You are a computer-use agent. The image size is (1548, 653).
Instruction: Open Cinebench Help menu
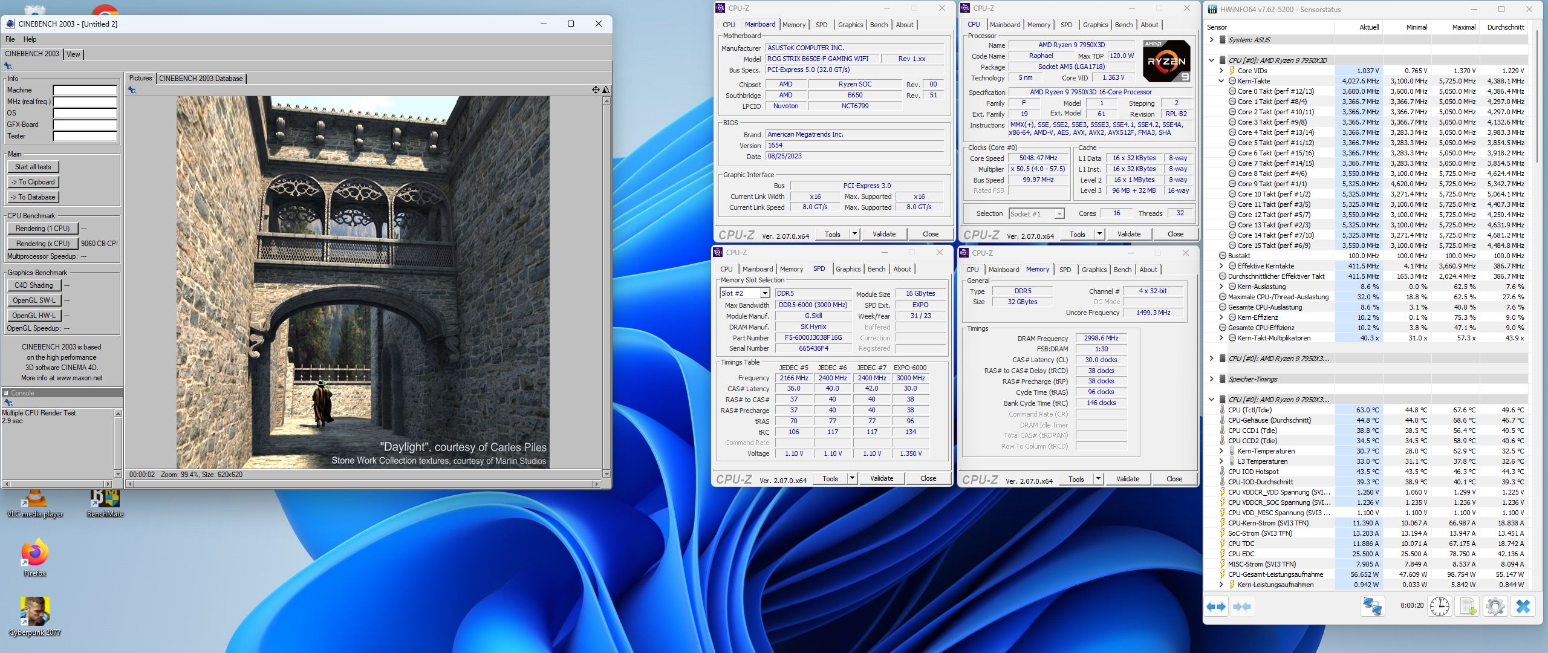click(x=30, y=39)
